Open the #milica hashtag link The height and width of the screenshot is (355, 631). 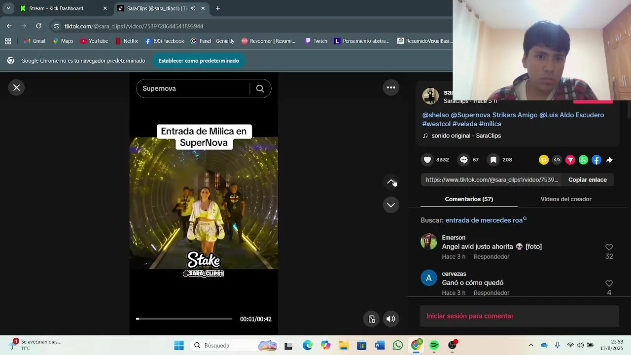pos(490,124)
